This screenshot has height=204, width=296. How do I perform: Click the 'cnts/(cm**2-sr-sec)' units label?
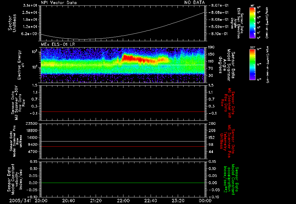pyautogui.click(x=267, y=22)
